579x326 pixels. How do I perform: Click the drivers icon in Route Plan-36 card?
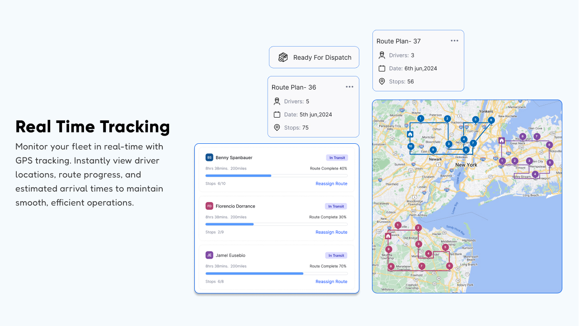click(x=277, y=101)
